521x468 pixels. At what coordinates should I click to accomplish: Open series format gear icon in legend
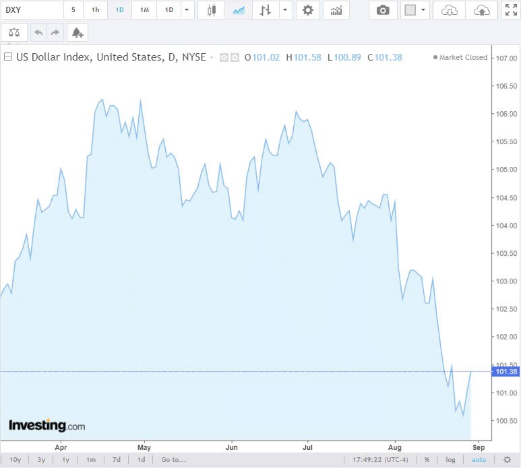[x=235, y=58]
